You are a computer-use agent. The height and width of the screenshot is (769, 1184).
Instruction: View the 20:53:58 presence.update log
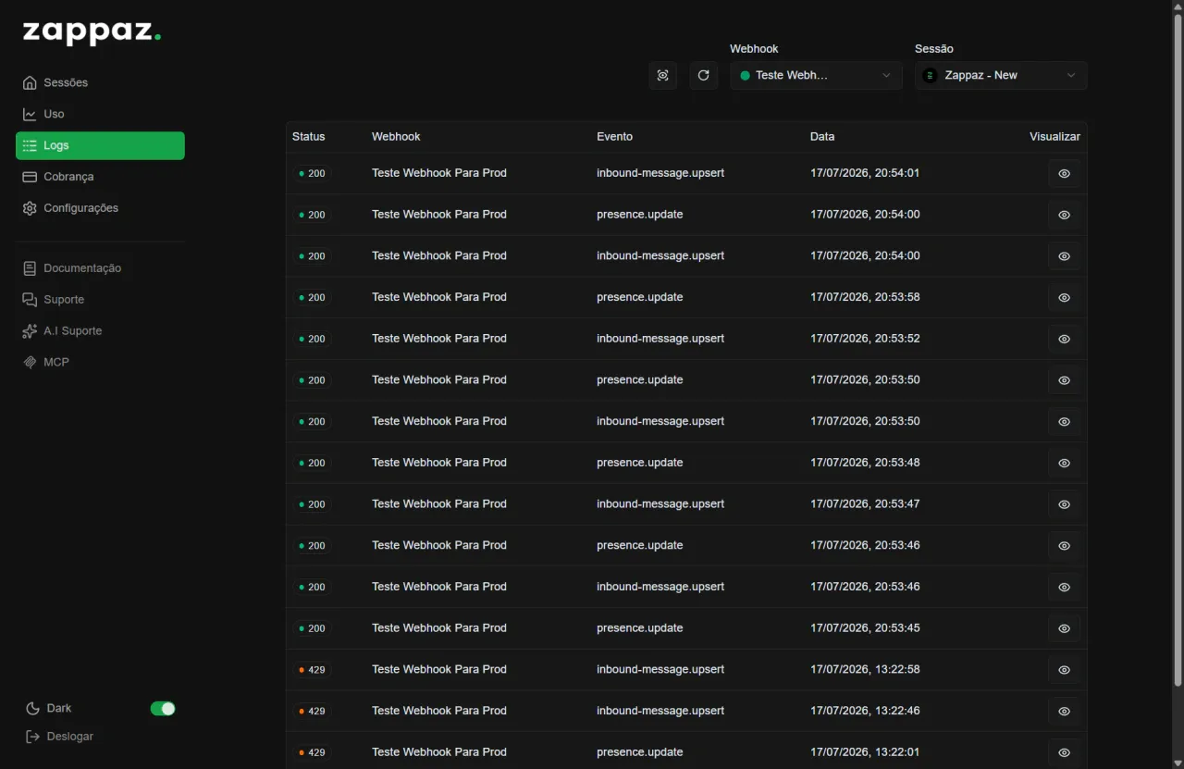pos(1064,297)
